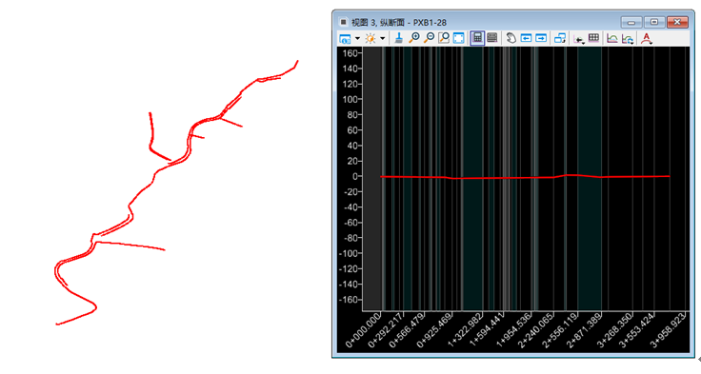Click the update view brush icon
The width and height of the screenshot is (701, 374).
coord(399,38)
